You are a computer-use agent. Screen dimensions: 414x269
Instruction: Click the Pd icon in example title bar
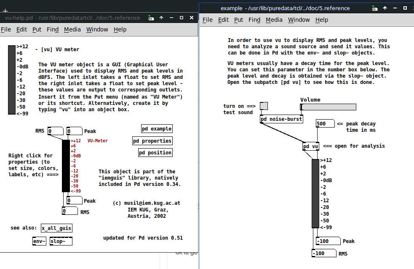(x=375, y=8)
